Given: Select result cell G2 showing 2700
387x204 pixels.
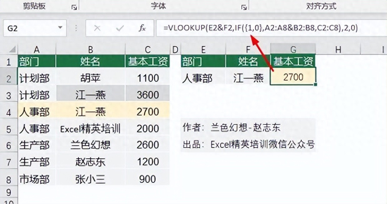Looking at the screenshot, I should (293, 77).
